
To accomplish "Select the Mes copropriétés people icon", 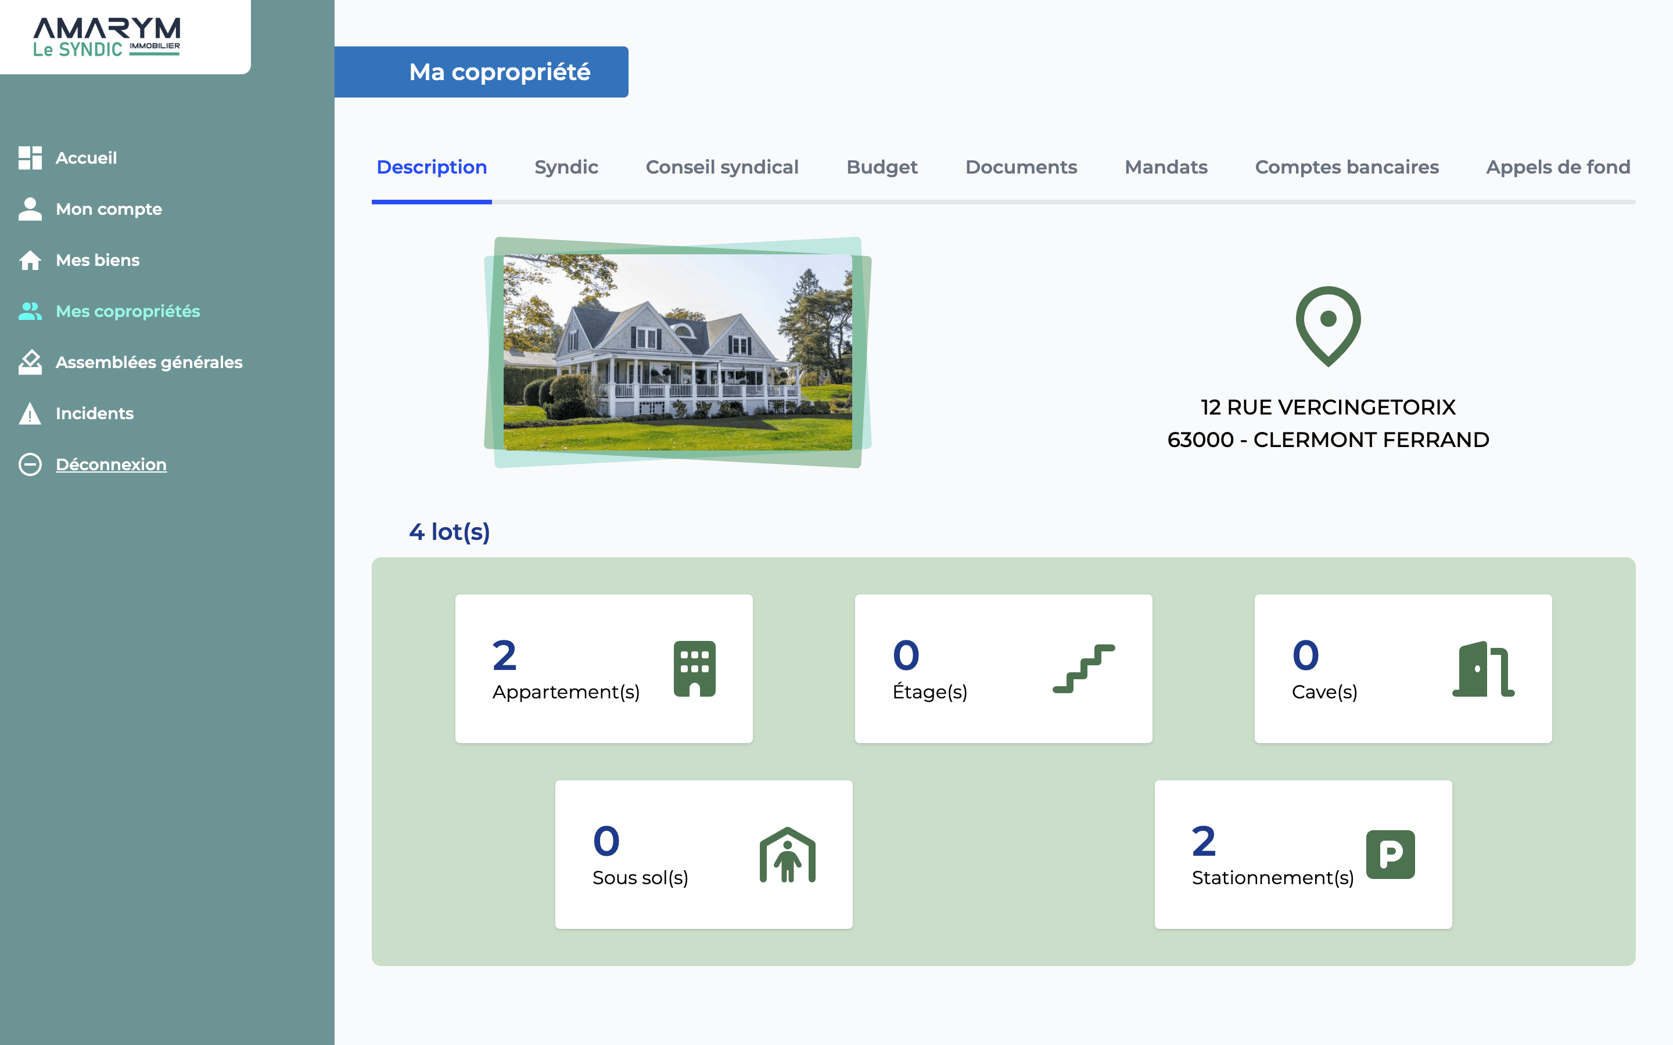I will [30, 311].
